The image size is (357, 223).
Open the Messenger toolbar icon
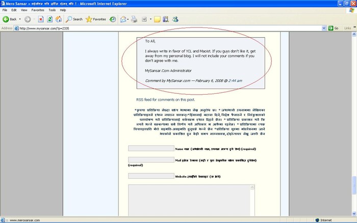175,19
